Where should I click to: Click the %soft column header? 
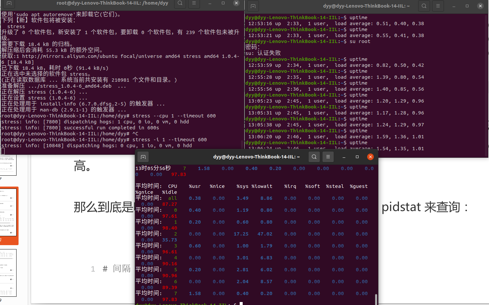pos(313,186)
